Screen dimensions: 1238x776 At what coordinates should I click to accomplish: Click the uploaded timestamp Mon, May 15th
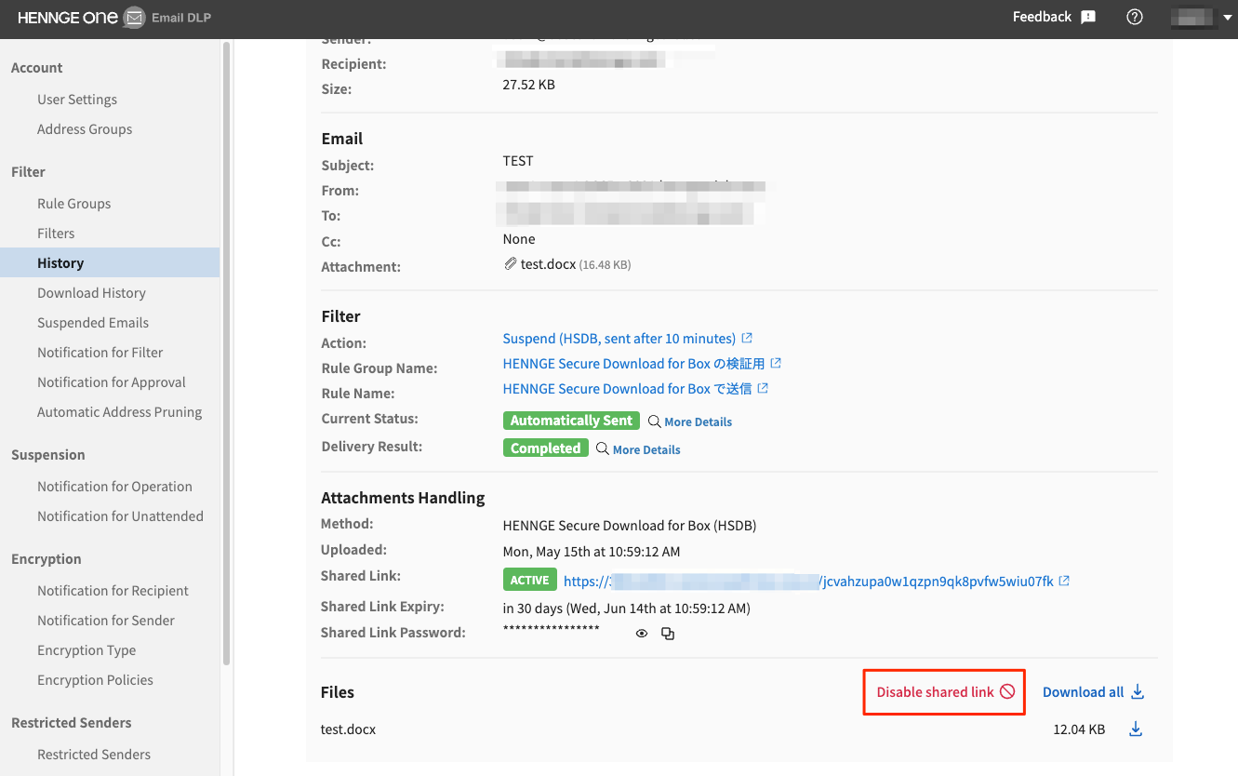(592, 552)
